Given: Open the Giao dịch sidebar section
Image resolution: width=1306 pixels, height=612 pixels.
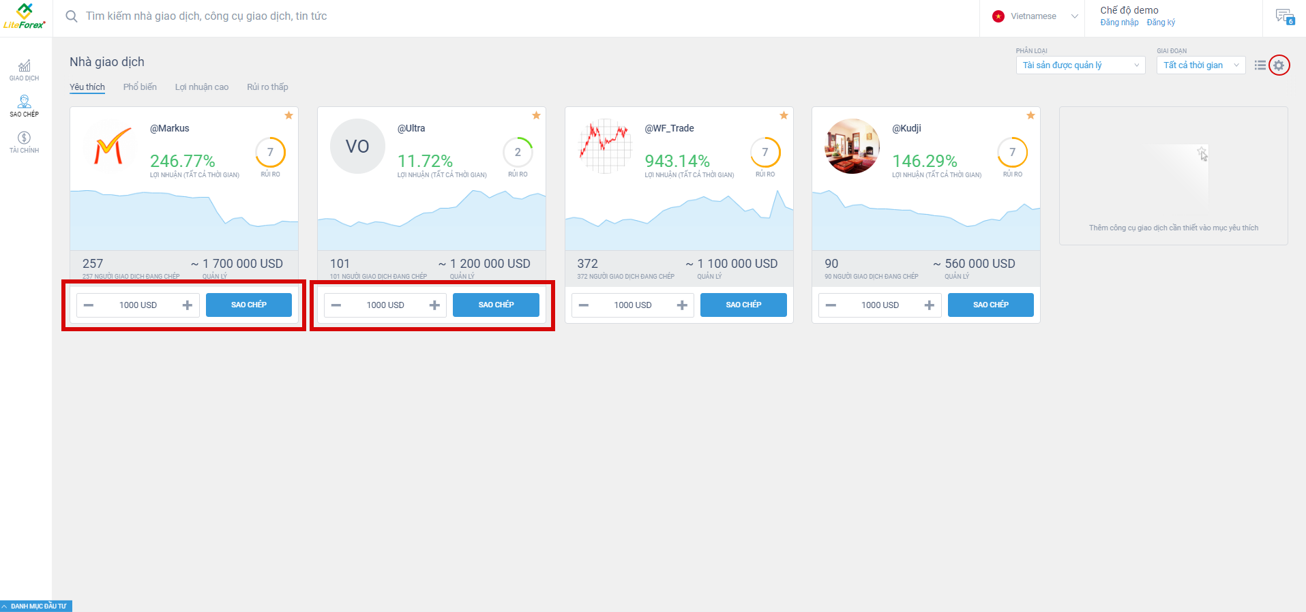Looking at the screenshot, I should click(x=25, y=70).
